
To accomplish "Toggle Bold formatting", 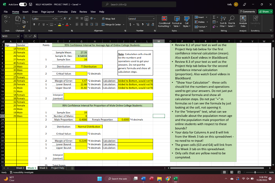I will click(34, 24).
